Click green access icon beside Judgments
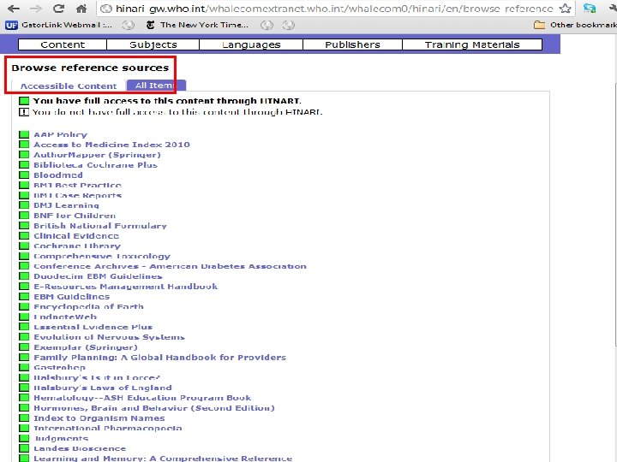 coord(24,439)
